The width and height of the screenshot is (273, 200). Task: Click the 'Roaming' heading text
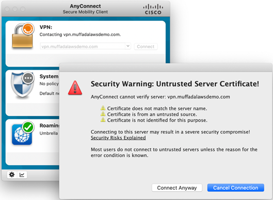point(49,126)
